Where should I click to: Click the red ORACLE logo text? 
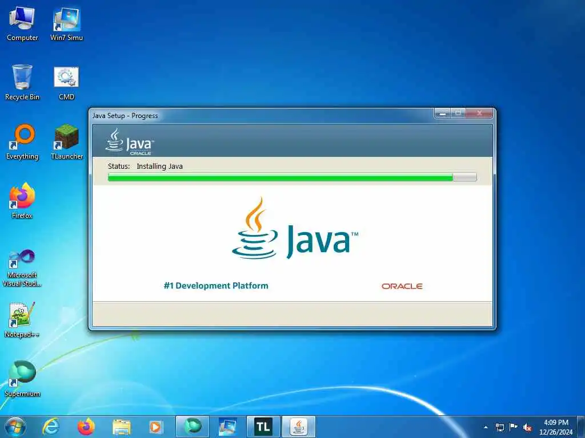[x=402, y=286]
